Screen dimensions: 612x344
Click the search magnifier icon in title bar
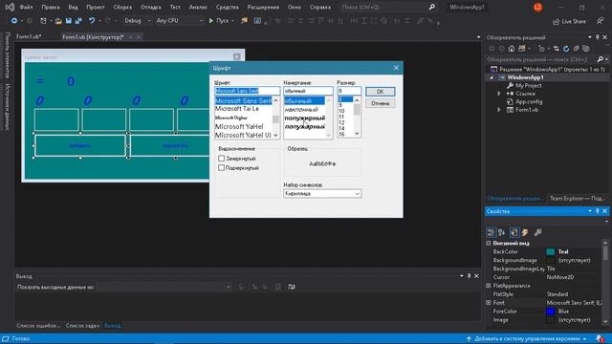pyautogui.click(x=431, y=7)
